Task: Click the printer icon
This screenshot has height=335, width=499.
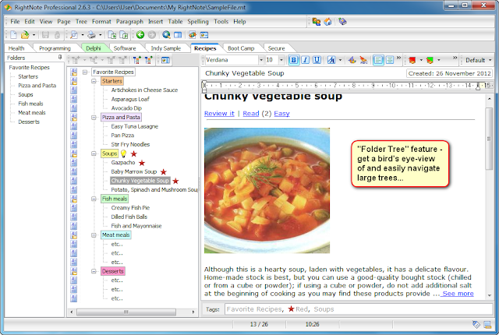Action: coord(92,34)
